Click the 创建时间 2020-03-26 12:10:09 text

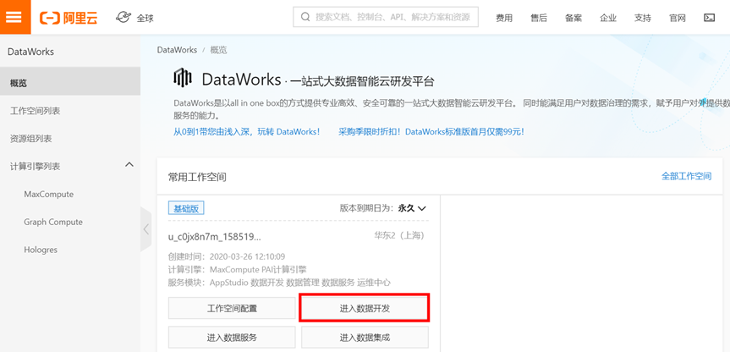click(227, 256)
